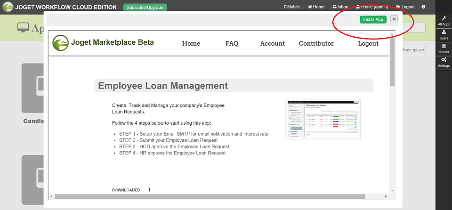Click the Marketplace button behind the dialog

pyautogui.click(x=413, y=50)
